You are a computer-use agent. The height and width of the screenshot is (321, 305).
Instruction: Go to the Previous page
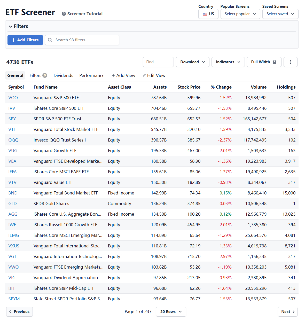[19, 312]
